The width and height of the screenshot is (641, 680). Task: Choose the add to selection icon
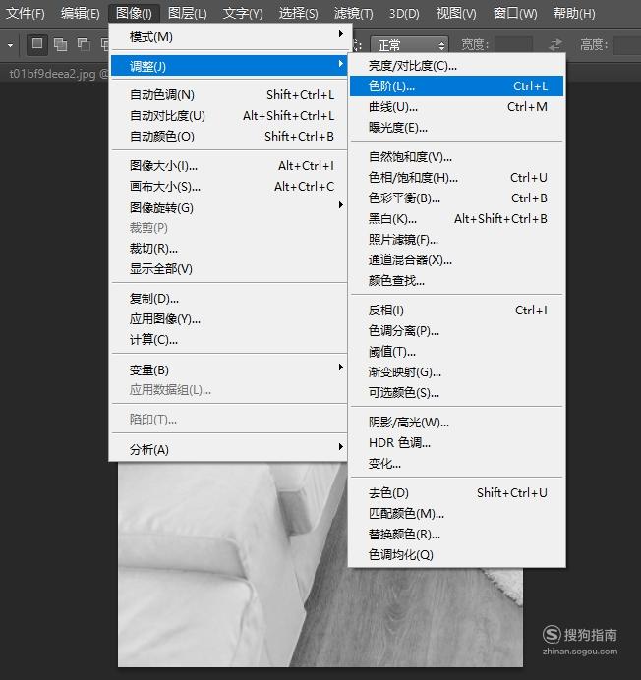coord(60,44)
